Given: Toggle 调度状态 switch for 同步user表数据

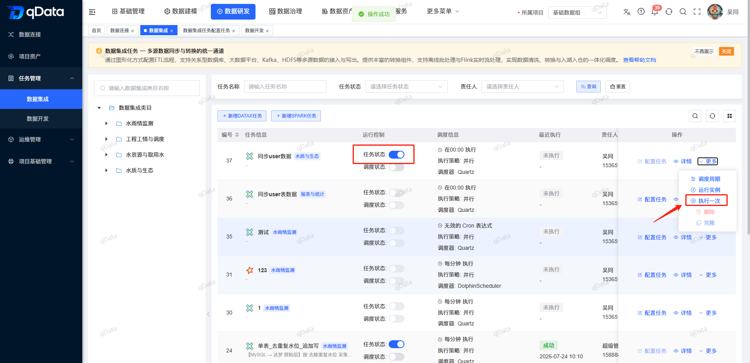Looking at the screenshot, I should pos(397,205).
